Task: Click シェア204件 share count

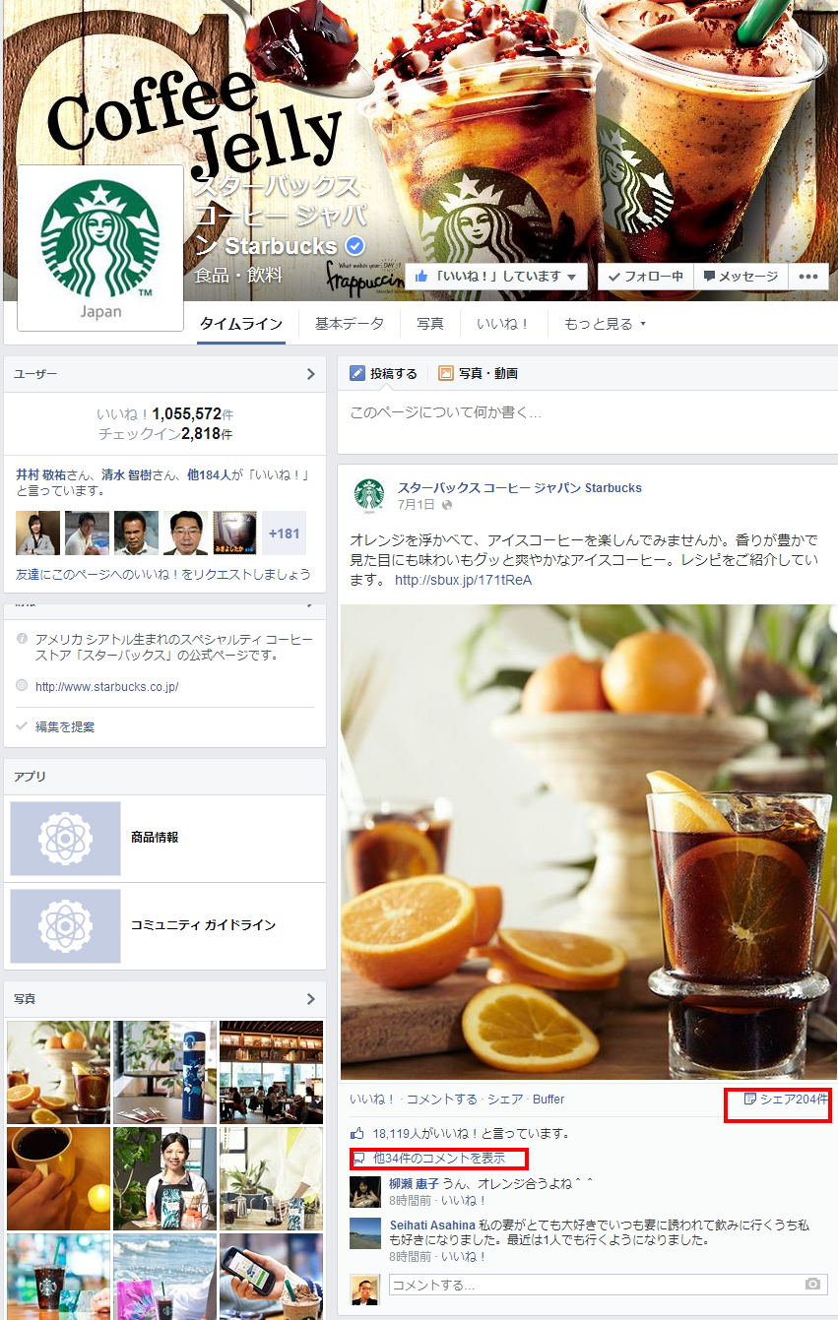Action: [x=787, y=1100]
